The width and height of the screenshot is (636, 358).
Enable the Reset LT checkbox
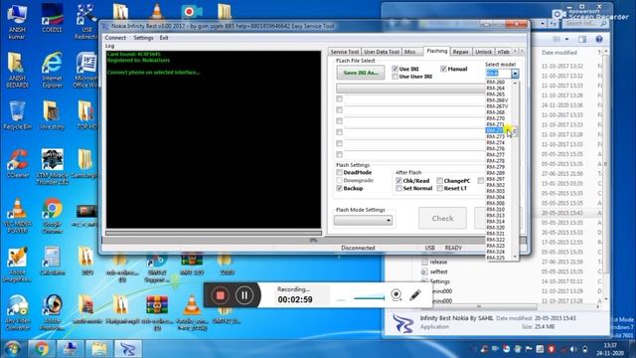click(439, 188)
